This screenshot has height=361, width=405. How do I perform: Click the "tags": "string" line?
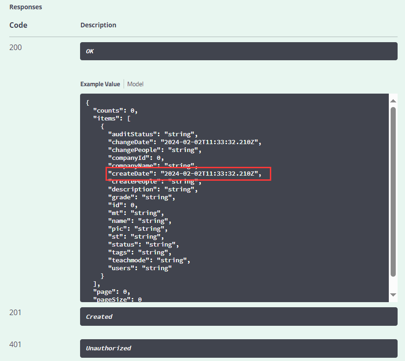(x=140, y=253)
